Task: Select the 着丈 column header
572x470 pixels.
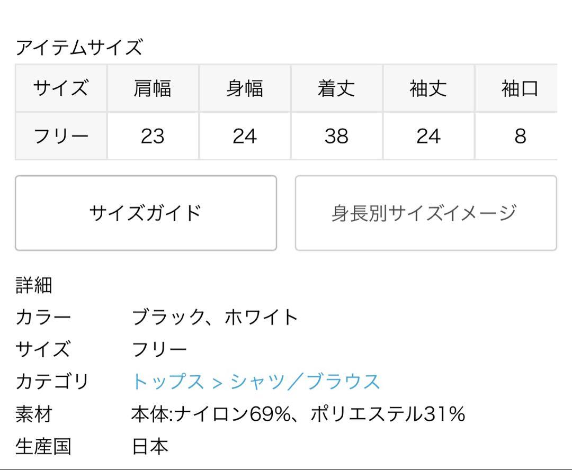Action: coord(337,88)
